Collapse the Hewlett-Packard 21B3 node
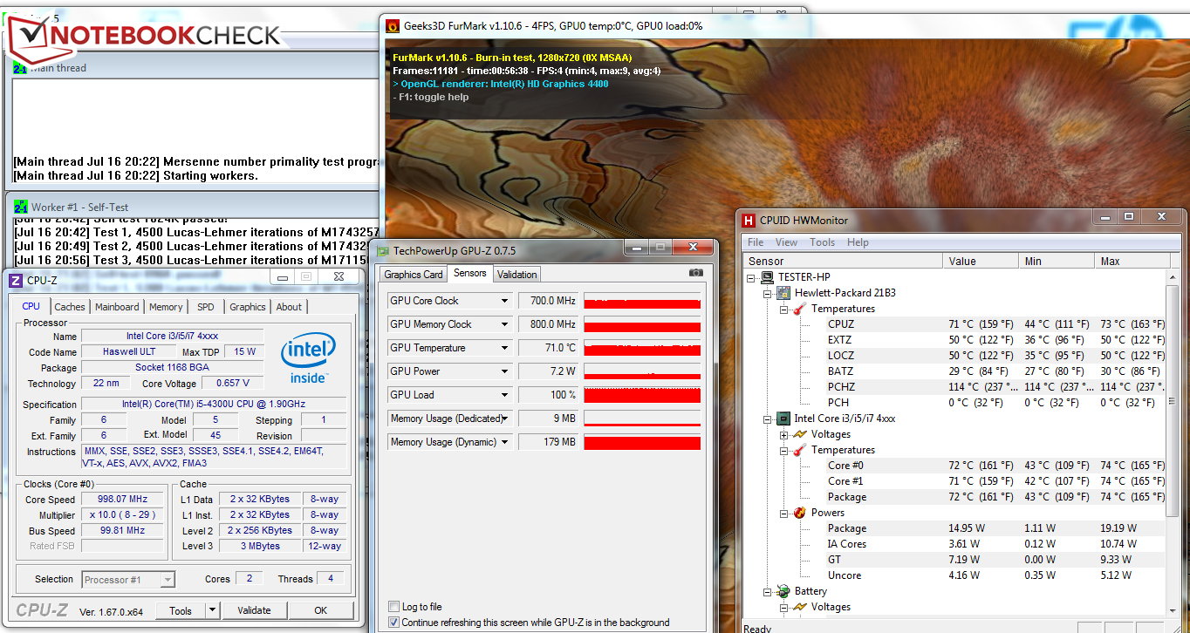This screenshot has height=633, width=1190. coord(769,293)
